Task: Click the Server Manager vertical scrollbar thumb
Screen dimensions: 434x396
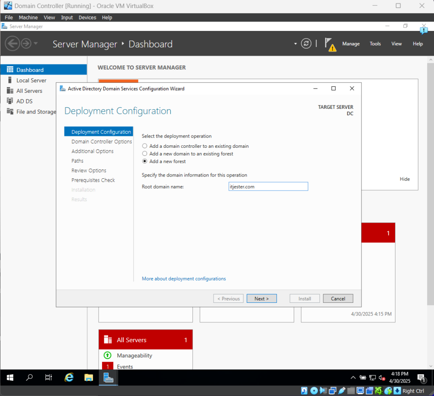Action: pyautogui.click(x=431, y=184)
